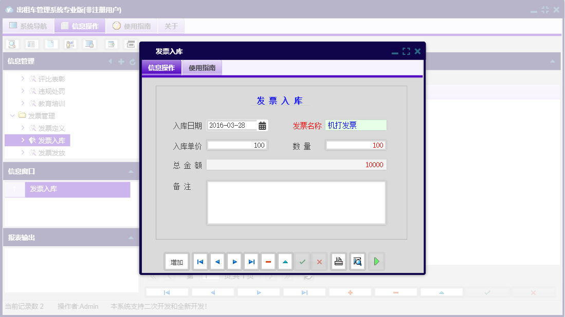This screenshot has height=317, width=565.
Task: Click inside the 备注 text area
Action: (296, 202)
